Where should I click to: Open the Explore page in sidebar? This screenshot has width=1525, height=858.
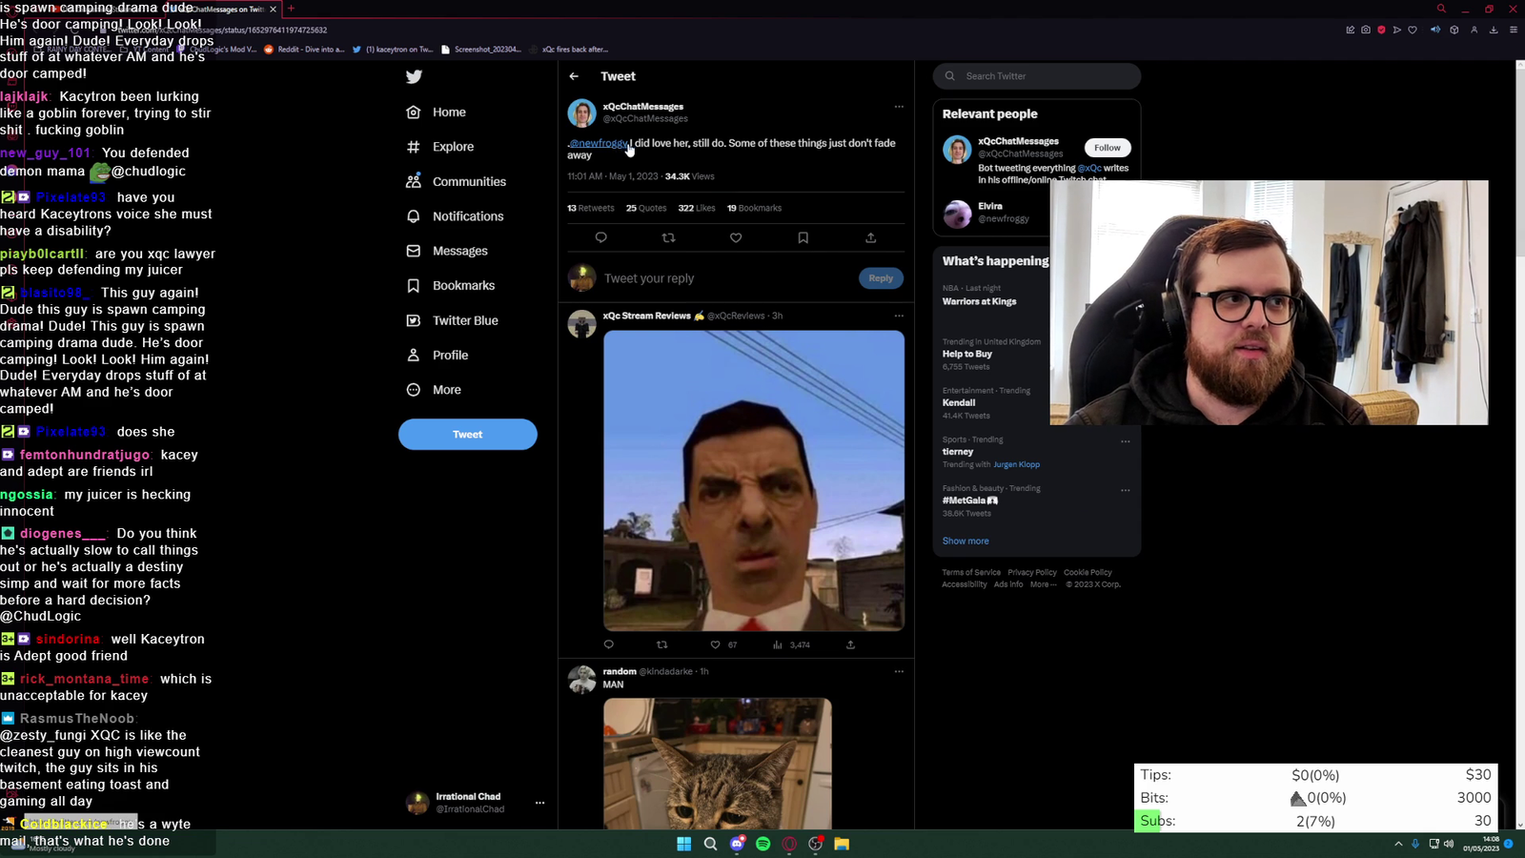click(x=440, y=147)
